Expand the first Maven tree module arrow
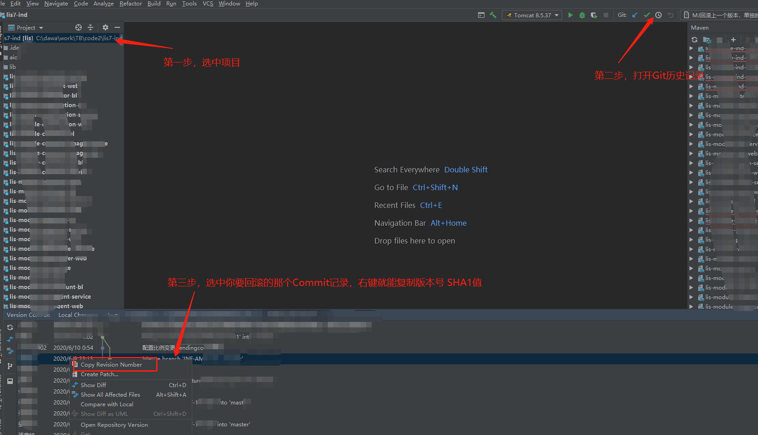 pos(691,48)
